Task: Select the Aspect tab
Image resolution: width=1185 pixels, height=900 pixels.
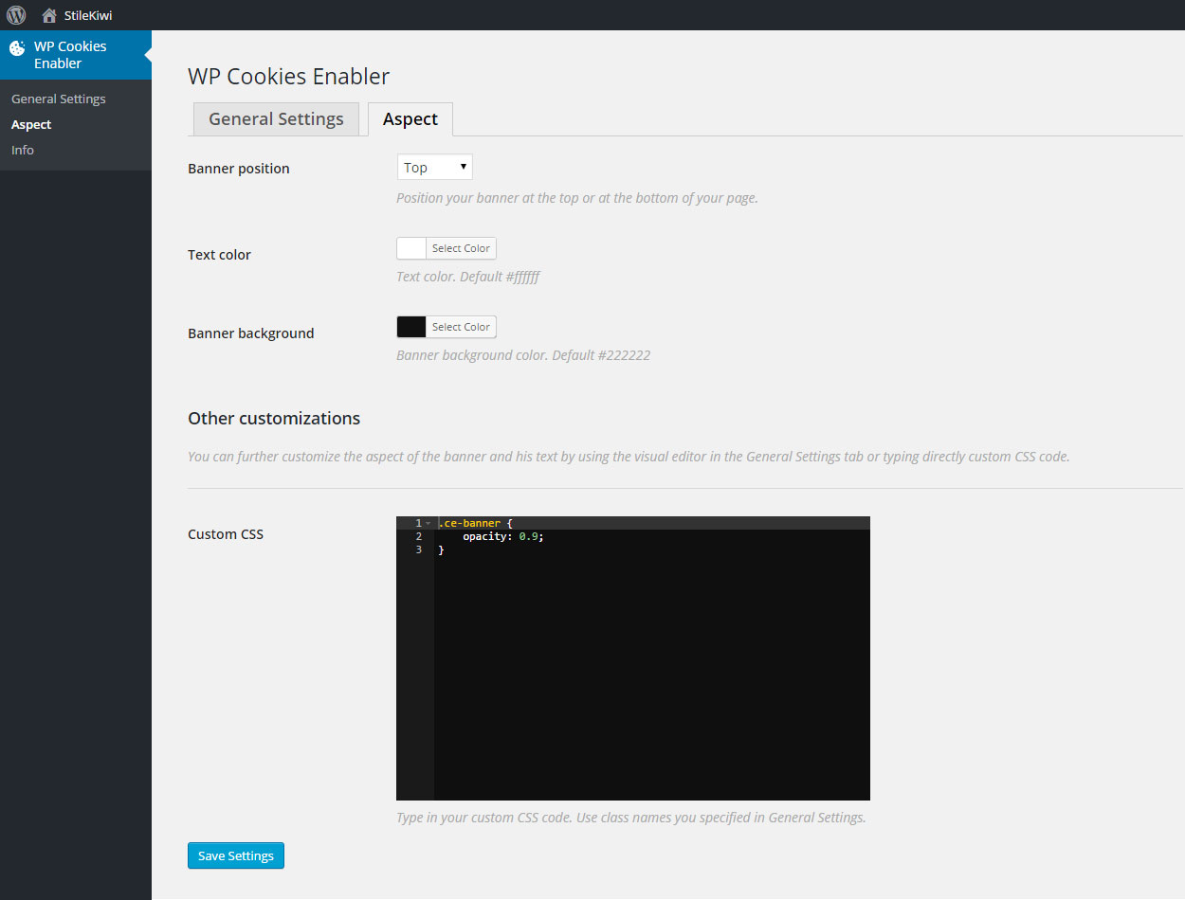Action: 410,119
